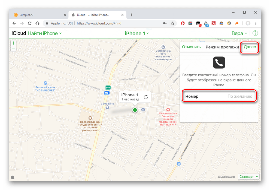Open the Chrome profile avatar

pos(248,23)
